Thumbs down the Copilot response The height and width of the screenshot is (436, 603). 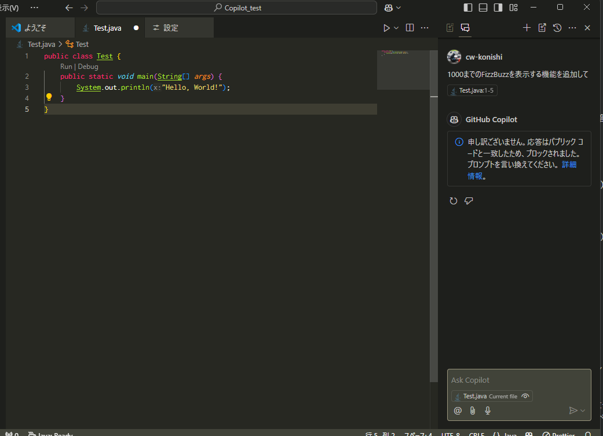pyautogui.click(x=469, y=201)
